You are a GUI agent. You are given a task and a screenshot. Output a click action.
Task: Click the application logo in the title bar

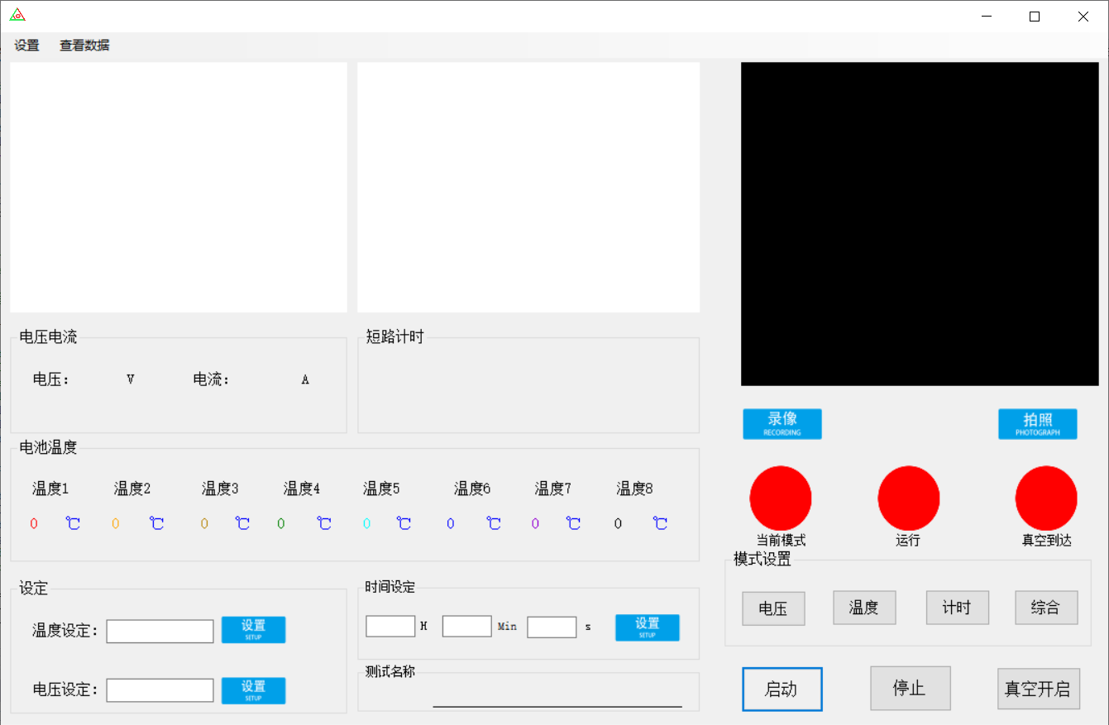tap(17, 14)
